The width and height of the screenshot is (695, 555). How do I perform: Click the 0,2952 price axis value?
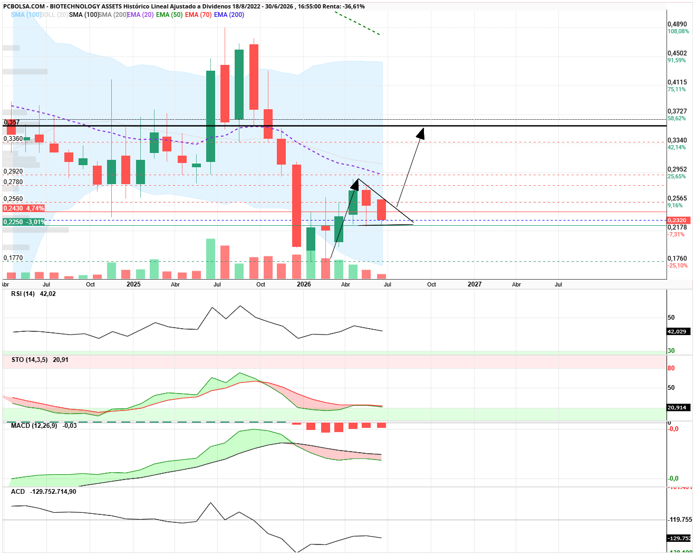coord(677,169)
